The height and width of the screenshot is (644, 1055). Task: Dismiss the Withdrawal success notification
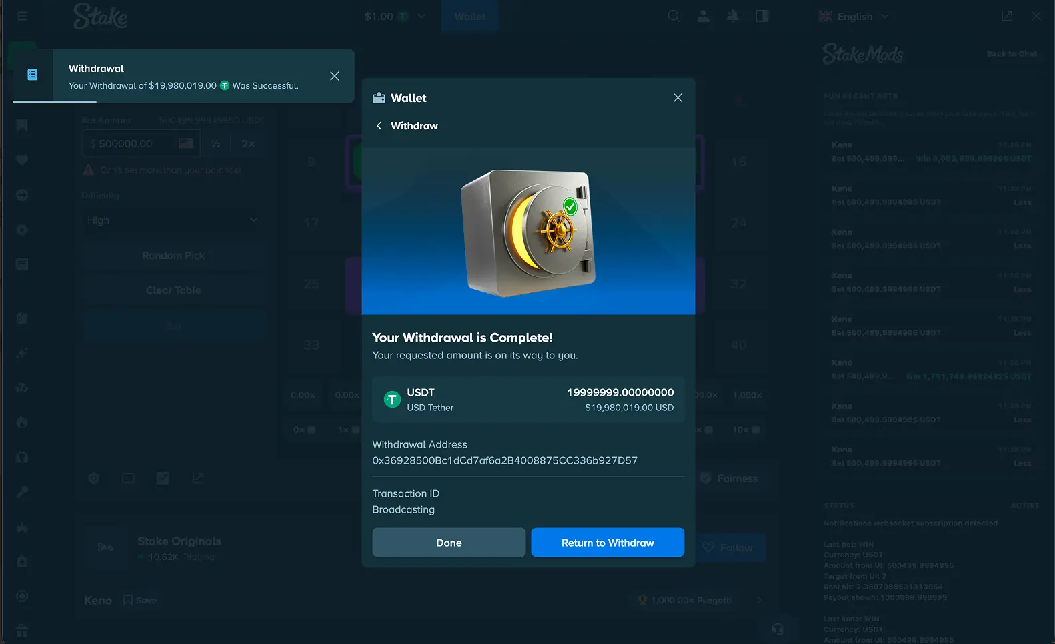(x=335, y=76)
